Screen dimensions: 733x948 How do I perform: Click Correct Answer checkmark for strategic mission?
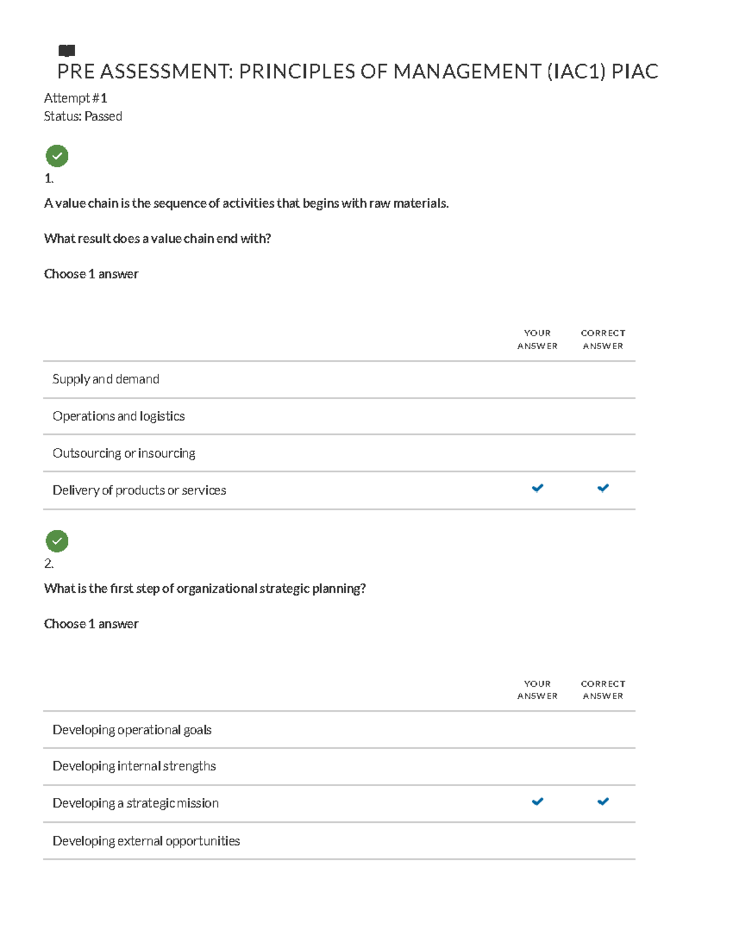coord(603,801)
